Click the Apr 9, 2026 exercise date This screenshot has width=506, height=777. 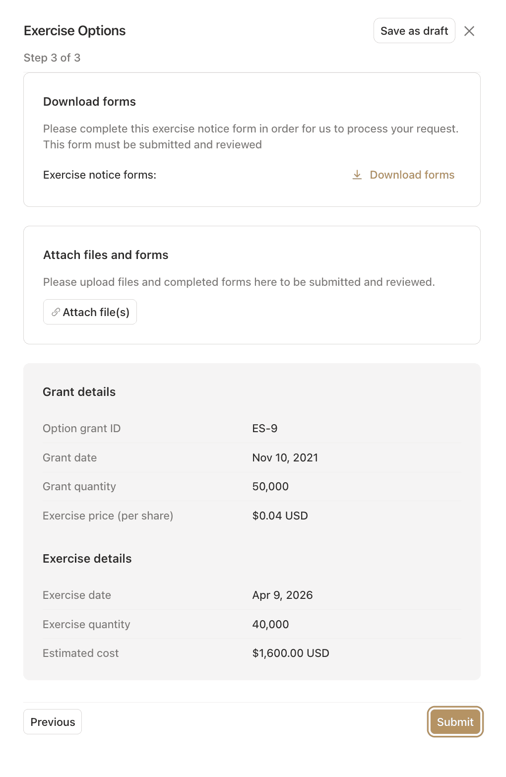pos(283,595)
